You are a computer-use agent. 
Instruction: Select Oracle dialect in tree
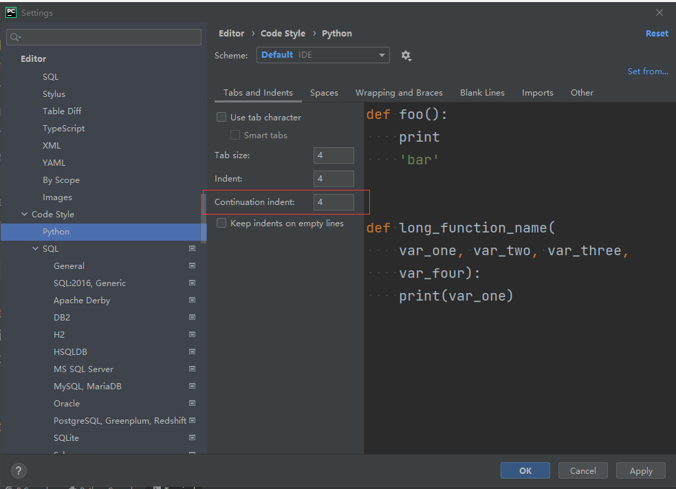click(x=67, y=403)
